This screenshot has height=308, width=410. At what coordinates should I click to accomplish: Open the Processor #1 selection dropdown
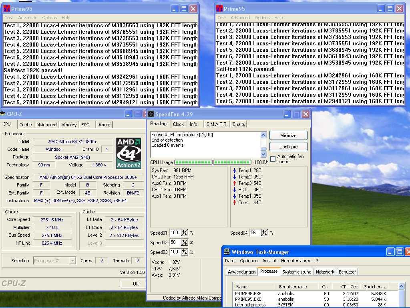point(73,261)
